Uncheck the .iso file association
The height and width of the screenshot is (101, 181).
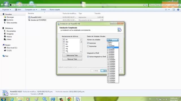tap(64, 40)
